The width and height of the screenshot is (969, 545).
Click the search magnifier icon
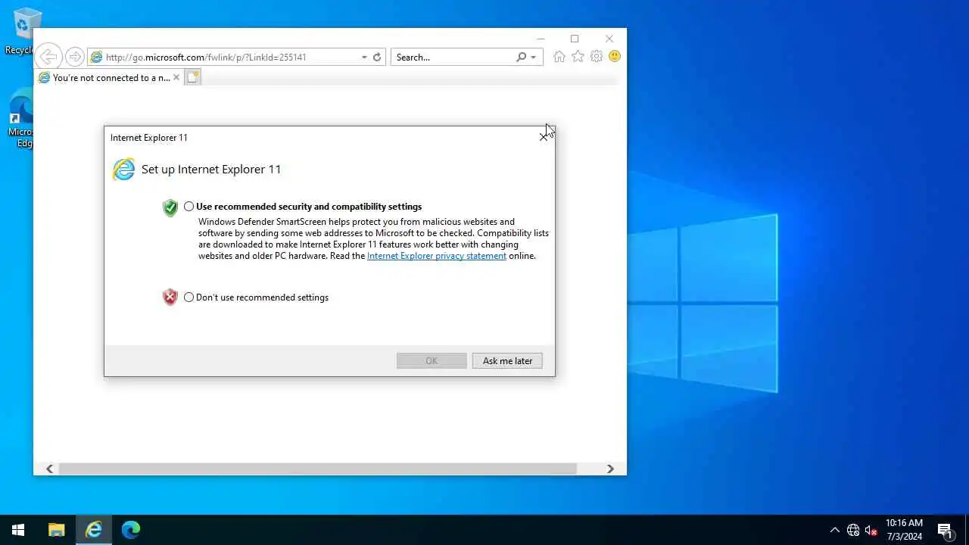coord(521,57)
